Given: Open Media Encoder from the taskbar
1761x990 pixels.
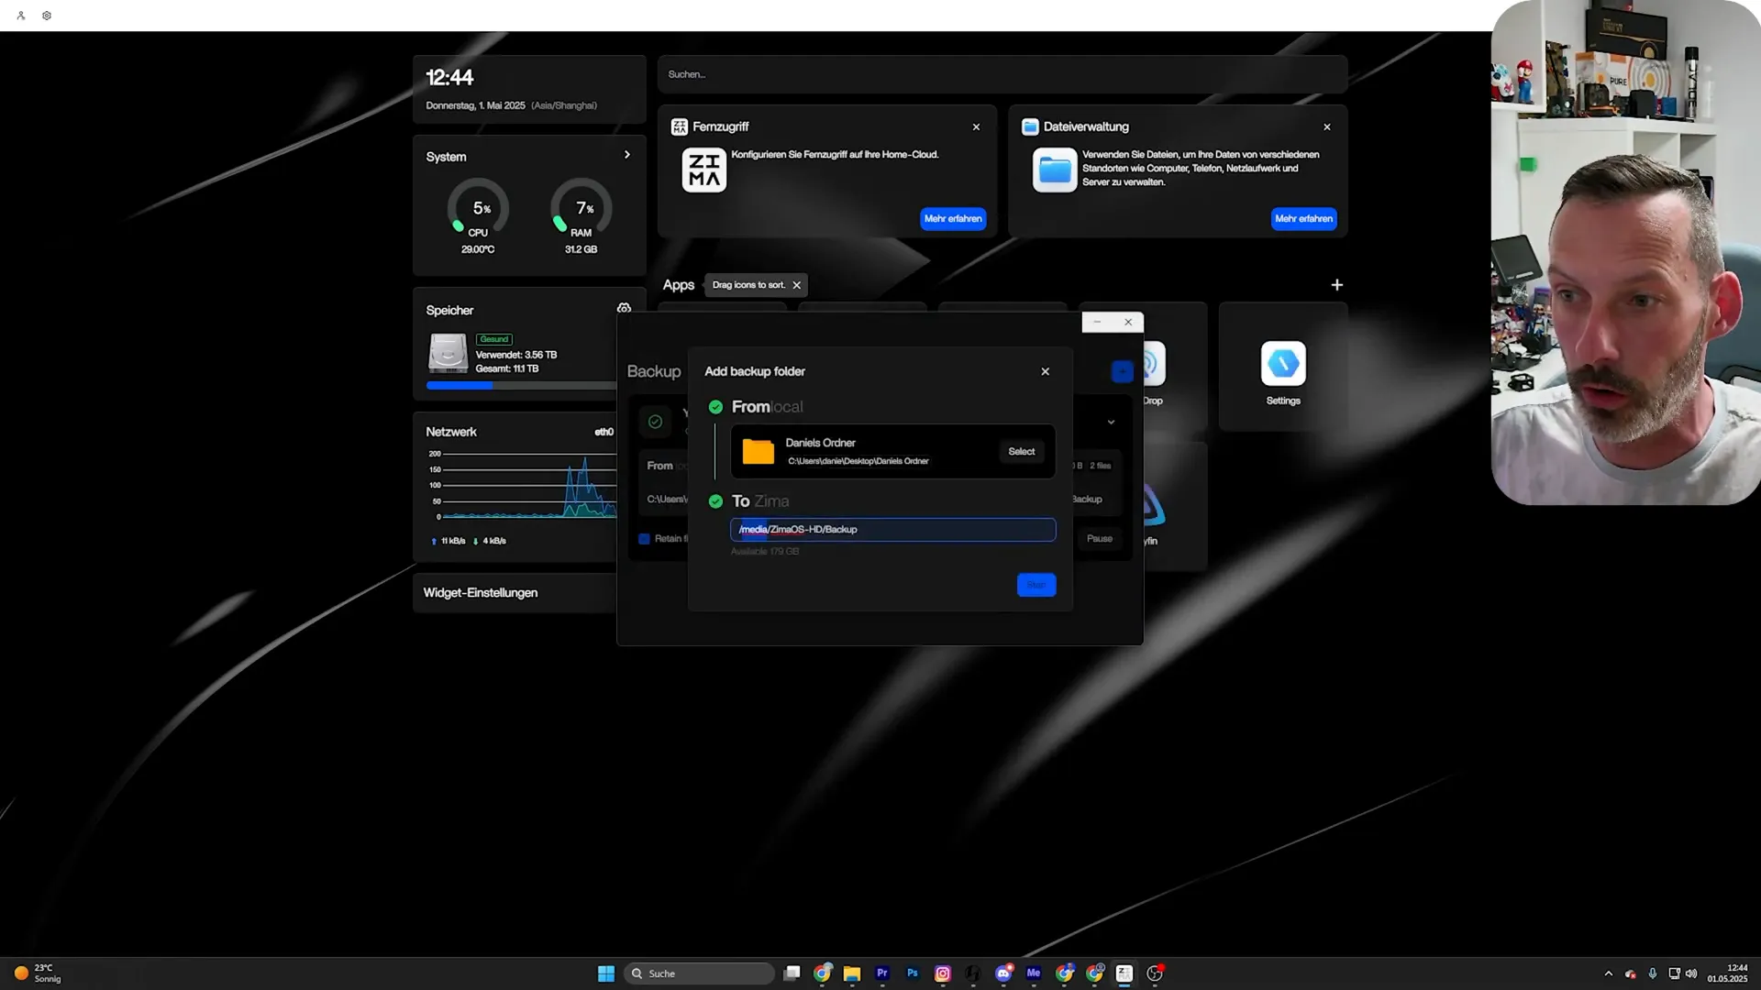Looking at the screenshot, I should (1034, 973).
